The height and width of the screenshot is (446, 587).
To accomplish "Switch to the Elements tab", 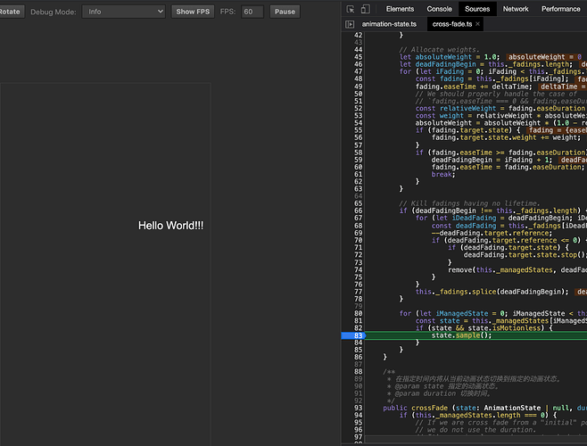I will click(400, 9).
